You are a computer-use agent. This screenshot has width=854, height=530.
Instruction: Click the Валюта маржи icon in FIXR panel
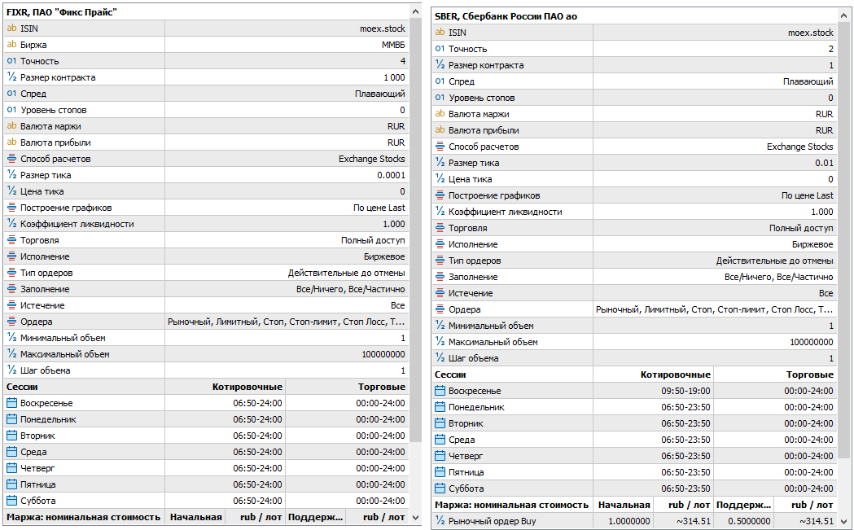[11, 126]
